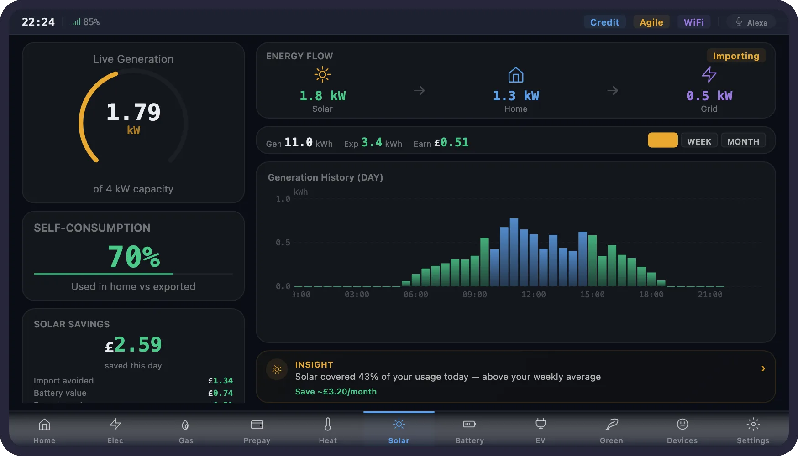Click the Elec lightning icon

point(115,424)
